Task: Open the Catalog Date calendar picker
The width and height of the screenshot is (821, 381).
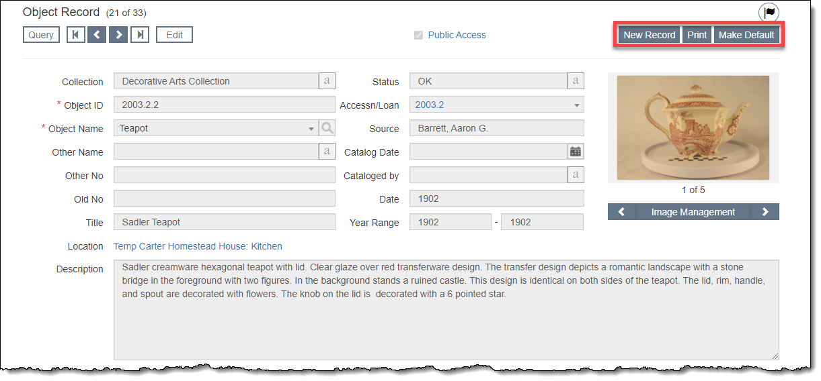Action: (x=576, y=152)
